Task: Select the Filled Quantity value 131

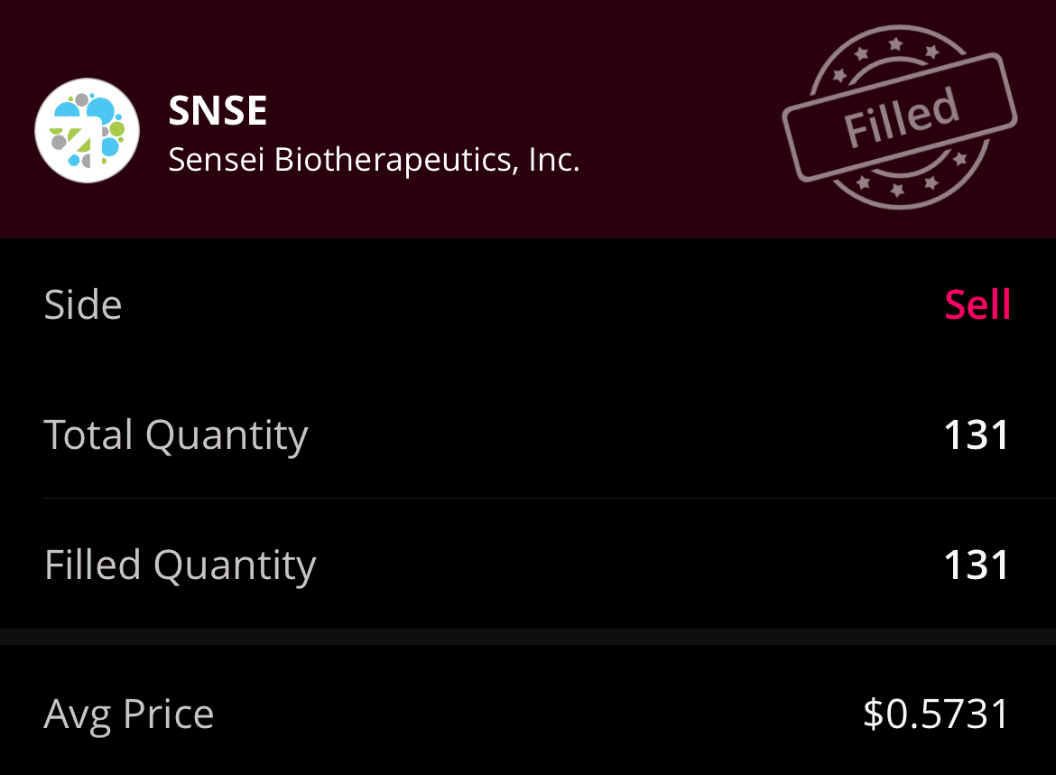Action: pos(976,565)
